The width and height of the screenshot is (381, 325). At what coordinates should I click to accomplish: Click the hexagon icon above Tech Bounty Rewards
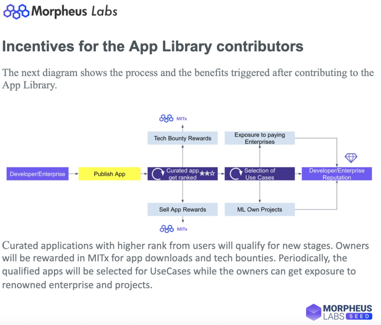(166, 118)
